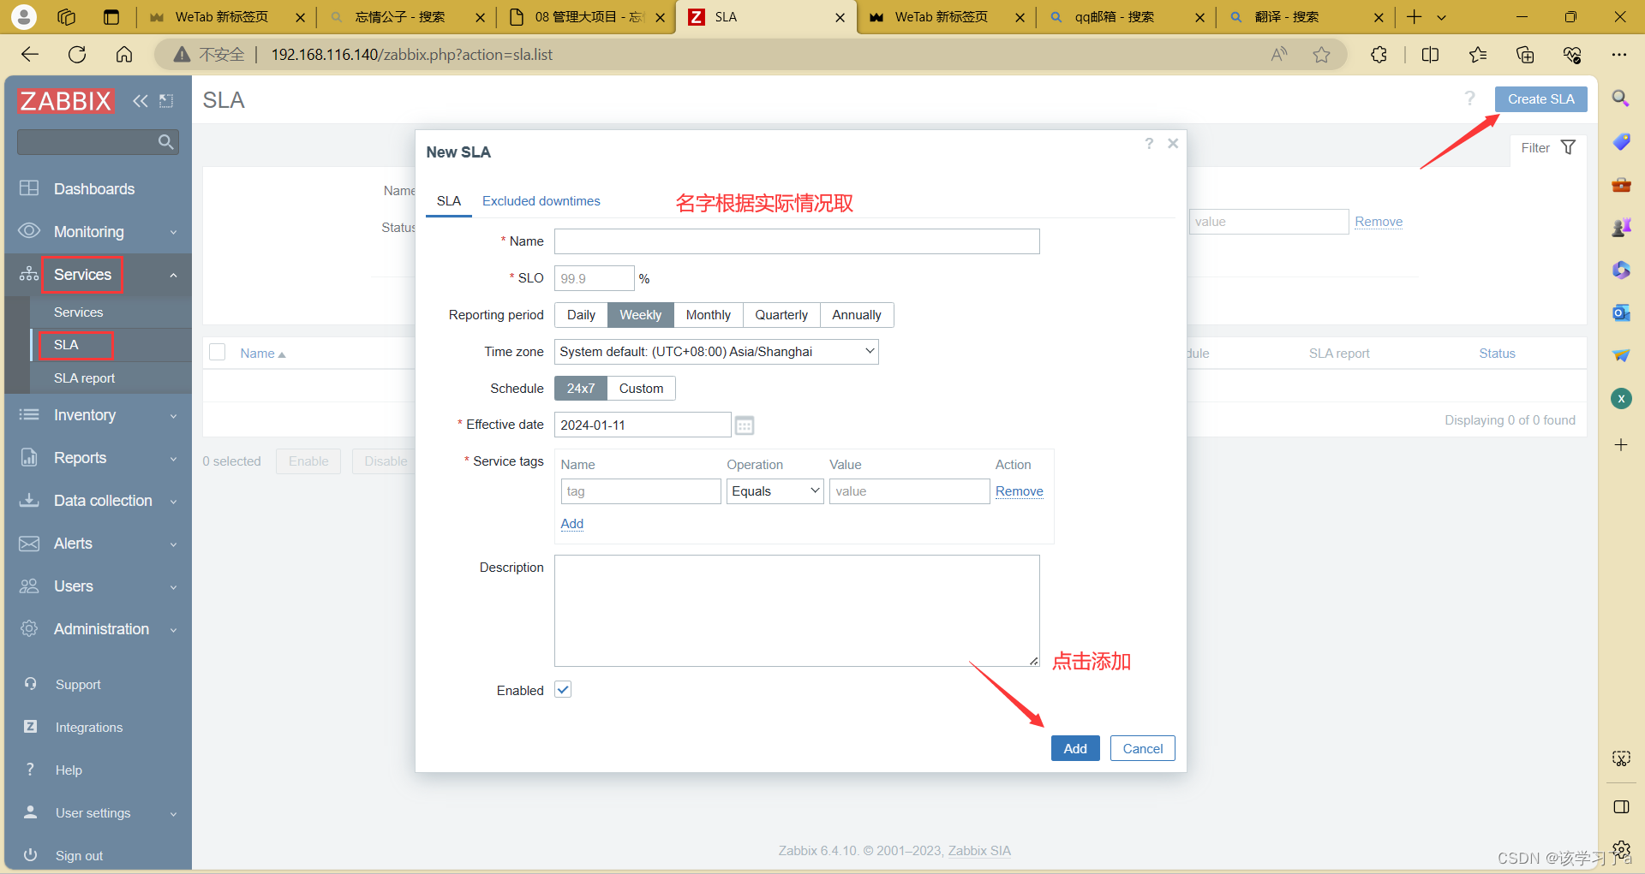This screenshot has height=874, width=1645.
Task: Open Dashboards in the sidebar
Action: tap(99, 189)
